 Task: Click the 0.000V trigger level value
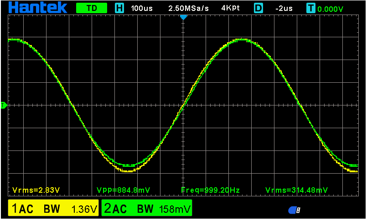click(330, 9)
